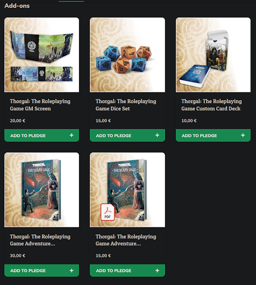Click the plus icon on GM Screen pledge button

tap(72, 135)
